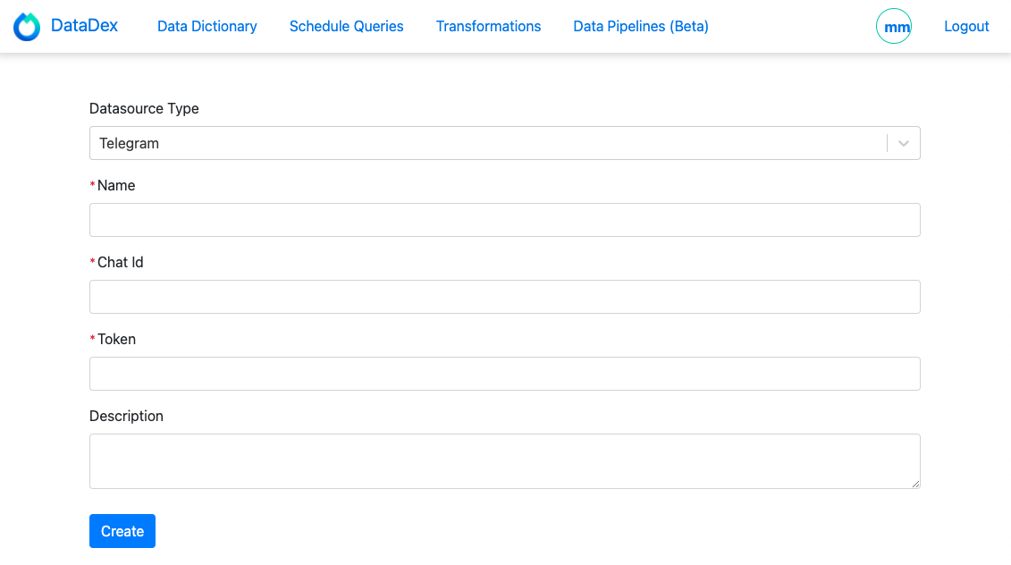Image resolution: width=1011 pixels, height=565 pixels.
Task: Click inside the Name input field
Action: pos(505,220)
